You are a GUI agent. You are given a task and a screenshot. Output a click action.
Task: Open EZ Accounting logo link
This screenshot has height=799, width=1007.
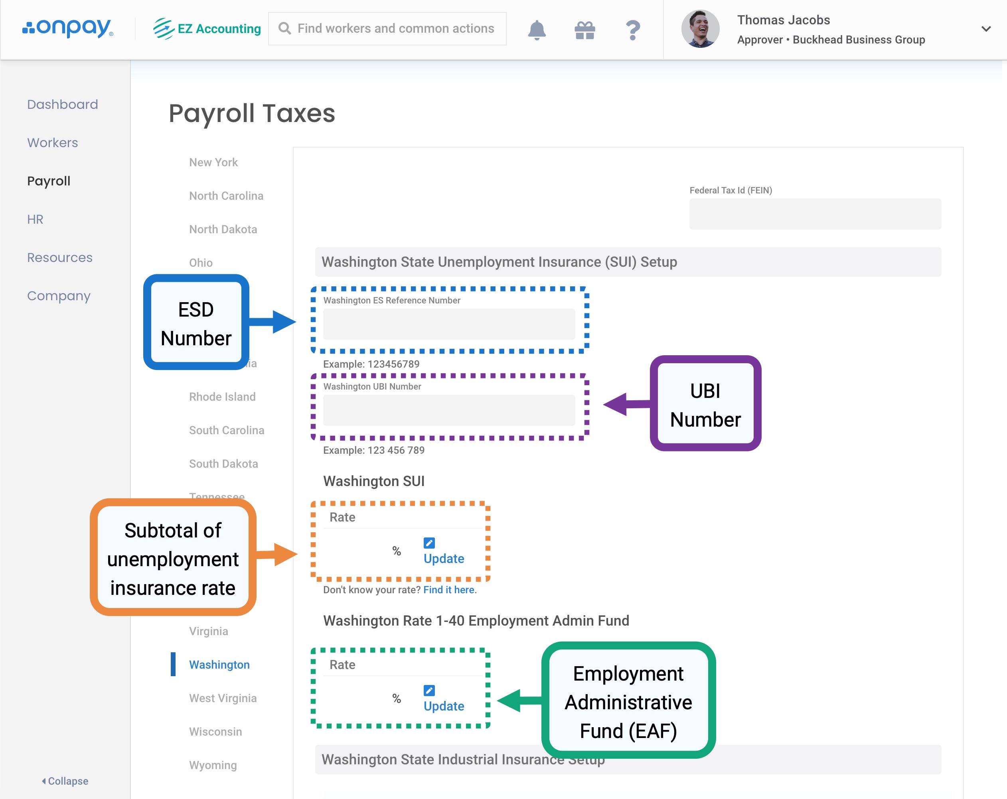(x=207, y=28)
